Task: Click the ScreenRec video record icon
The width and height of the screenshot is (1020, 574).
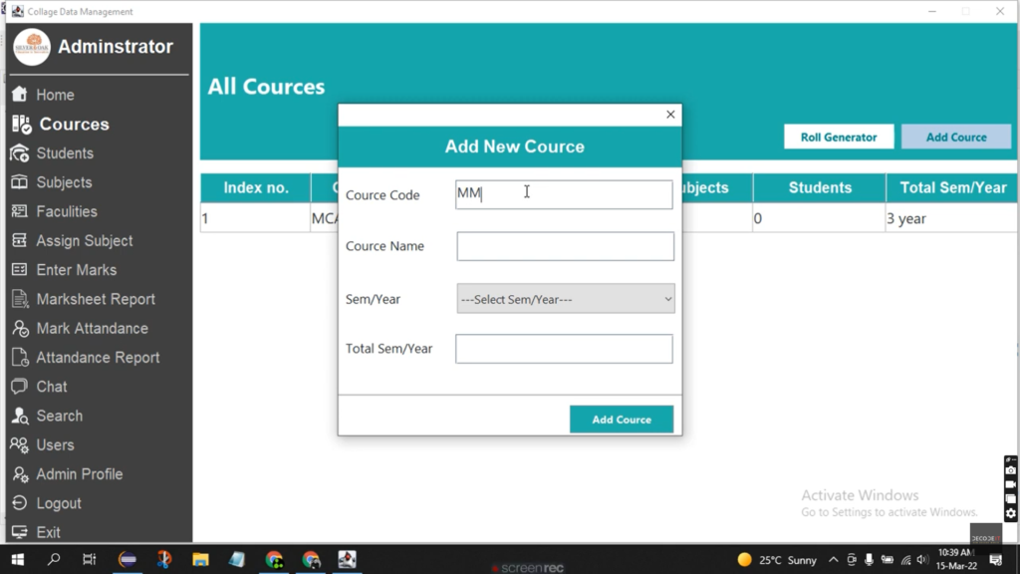Action: tap(1010, 484)
